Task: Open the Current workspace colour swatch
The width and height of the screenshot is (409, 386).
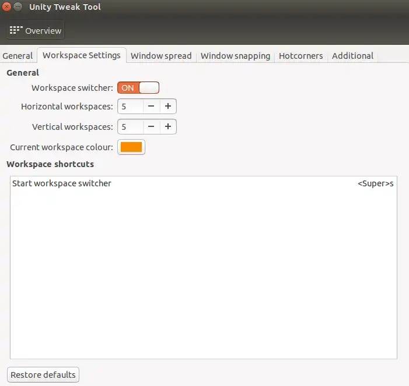Action: click(131, 147)
